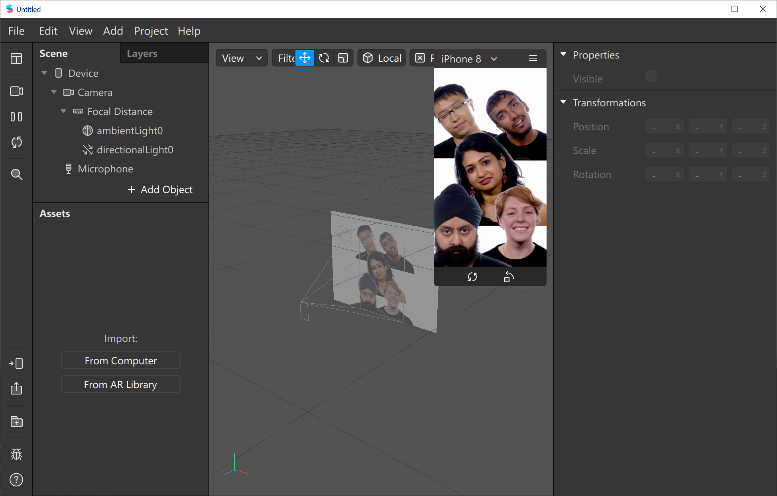Select the rotate manipulator tool
The width and height of the screenshot is (777, 496).
324,58
